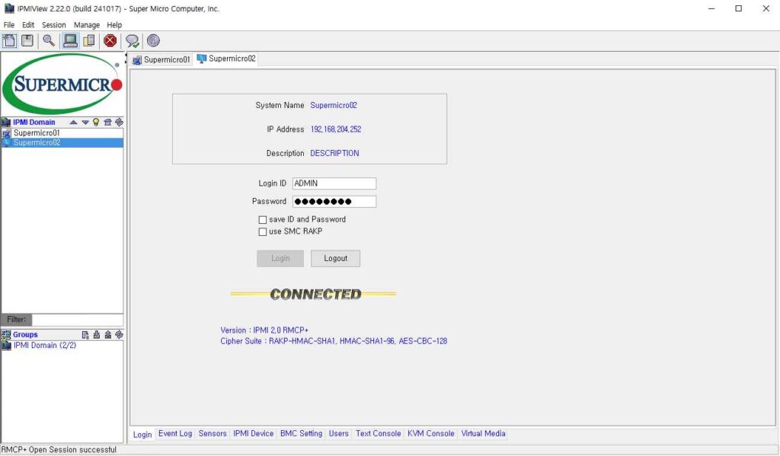Click the round purple info icon
This screenshot has height=456, width=780.
(153, 41)
